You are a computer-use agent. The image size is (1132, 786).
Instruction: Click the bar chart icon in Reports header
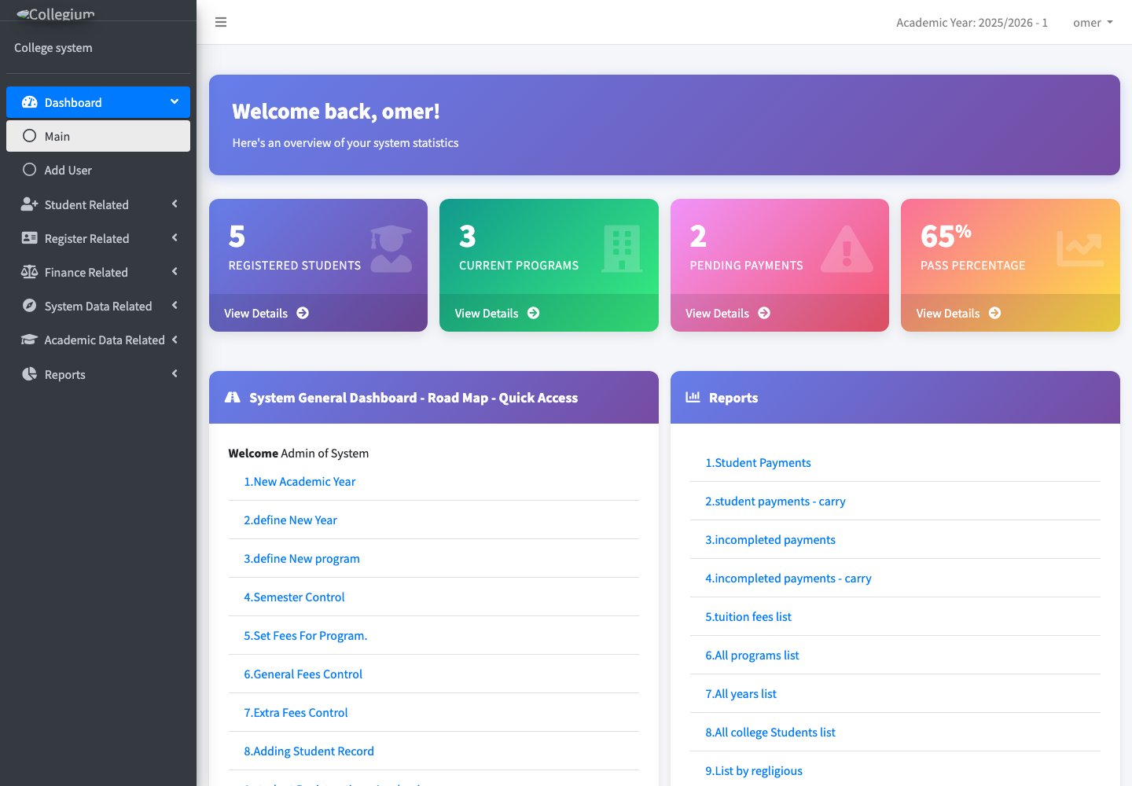coord(693,397)
